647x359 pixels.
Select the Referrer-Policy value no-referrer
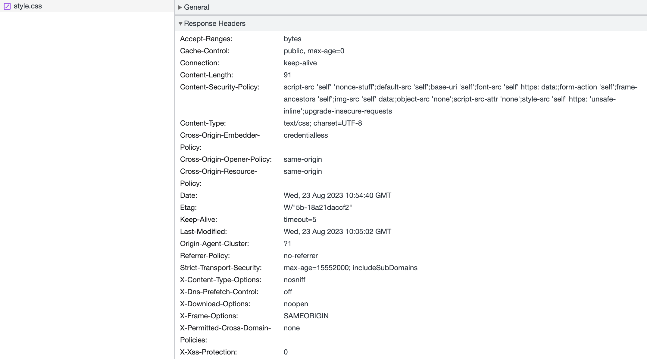click(301, 255)
